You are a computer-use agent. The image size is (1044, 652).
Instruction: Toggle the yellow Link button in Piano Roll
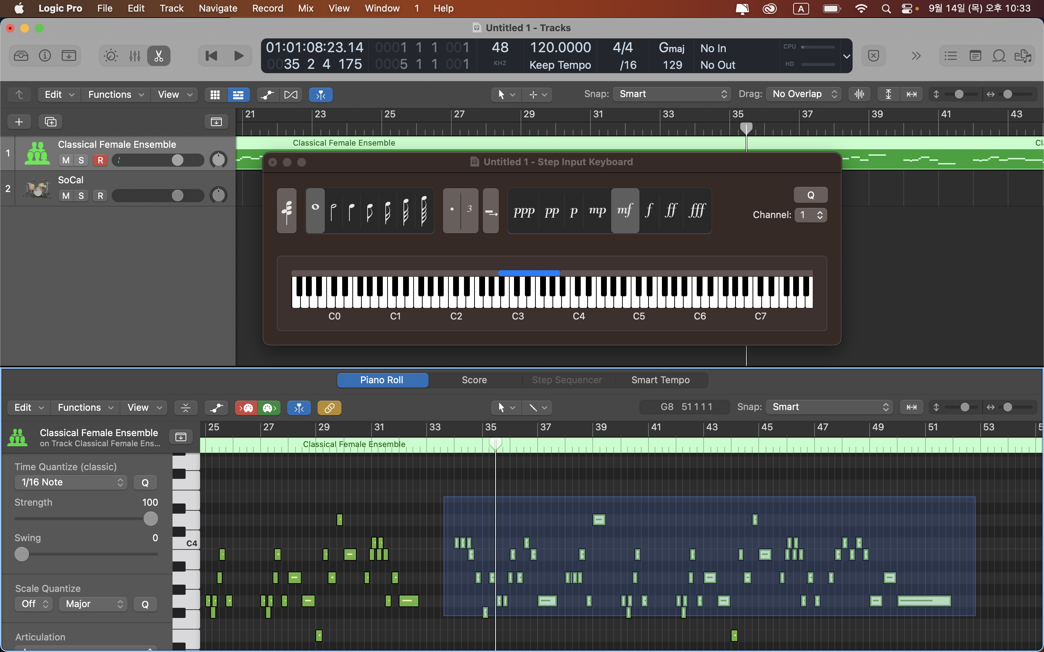click(x=330, y=407)
